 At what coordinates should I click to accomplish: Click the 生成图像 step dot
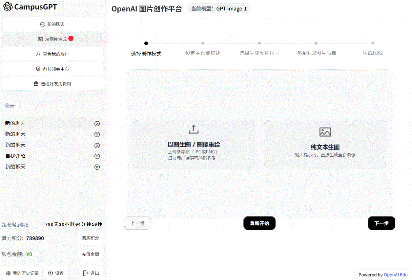(373, 43)
